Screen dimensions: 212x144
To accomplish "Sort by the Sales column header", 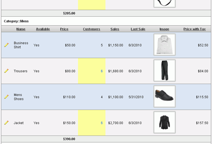I will (115, 29).
